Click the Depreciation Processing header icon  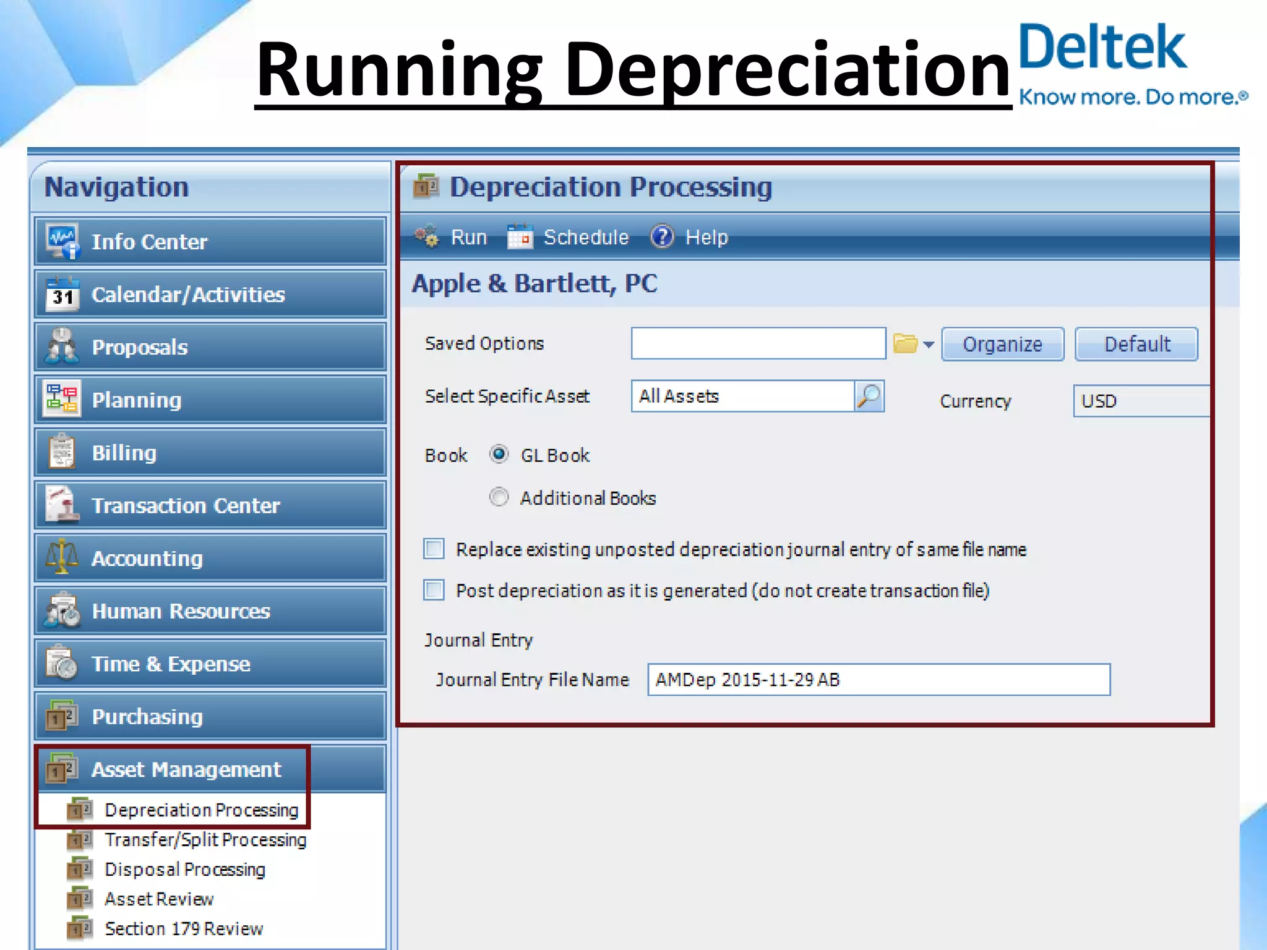point(426,186)
